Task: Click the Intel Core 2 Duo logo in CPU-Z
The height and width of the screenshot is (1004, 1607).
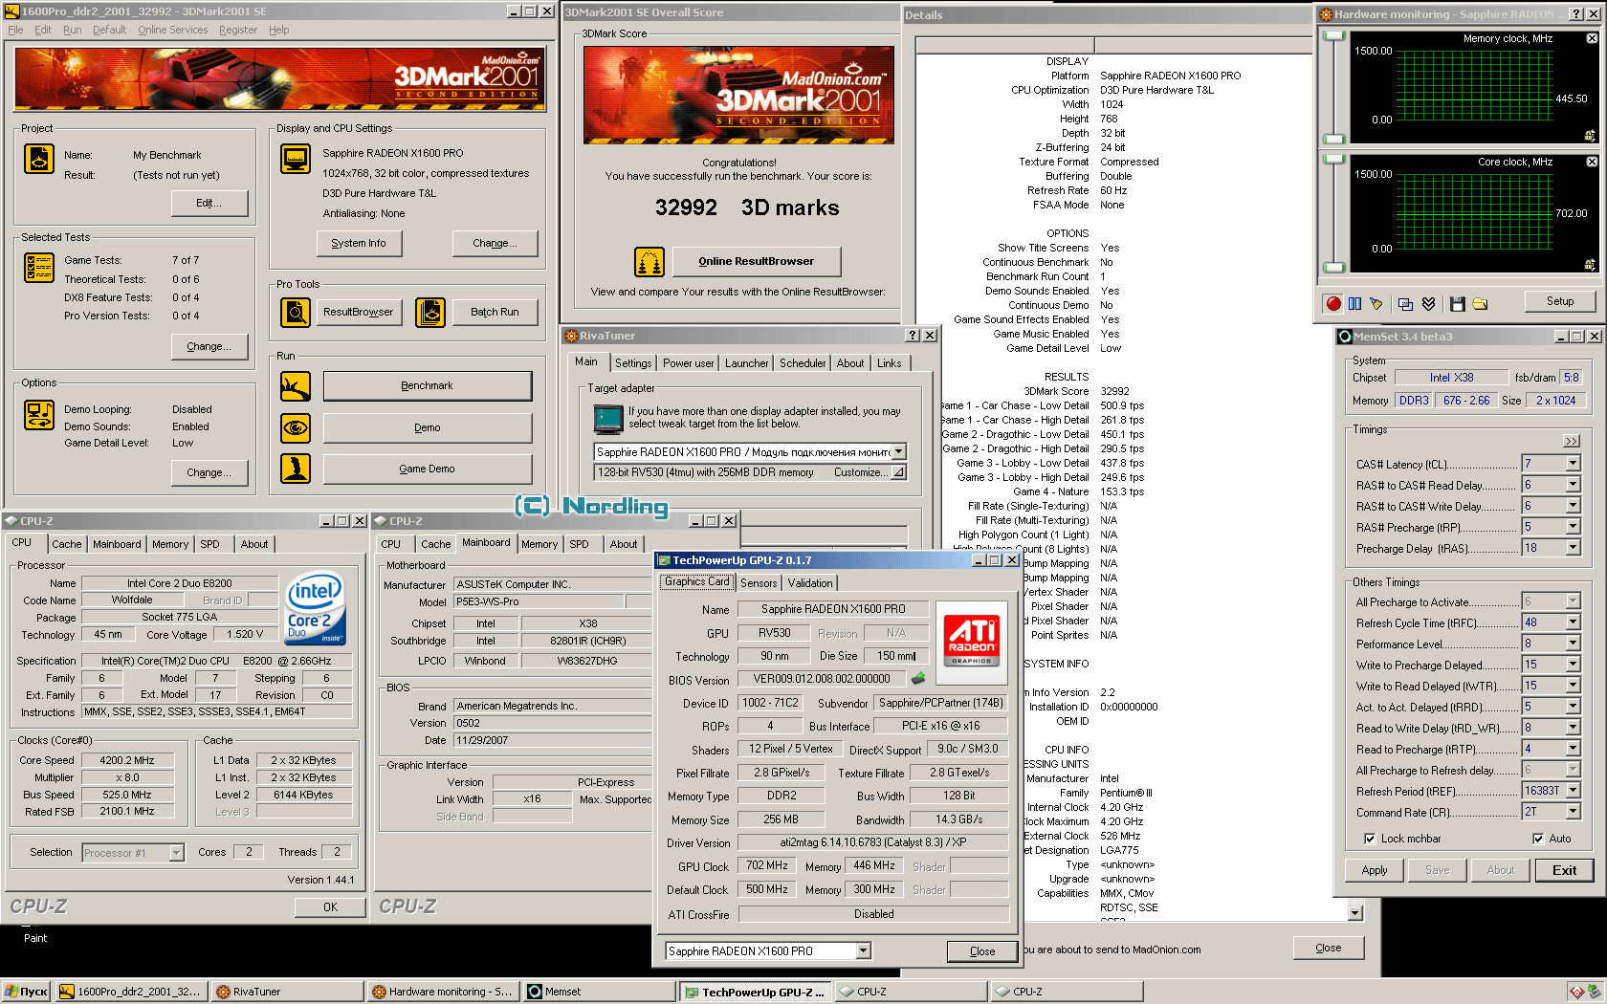Action: [x=316, y=610]
